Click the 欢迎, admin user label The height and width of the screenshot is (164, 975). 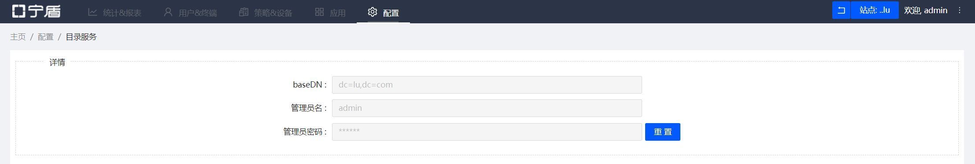[926, 10]
